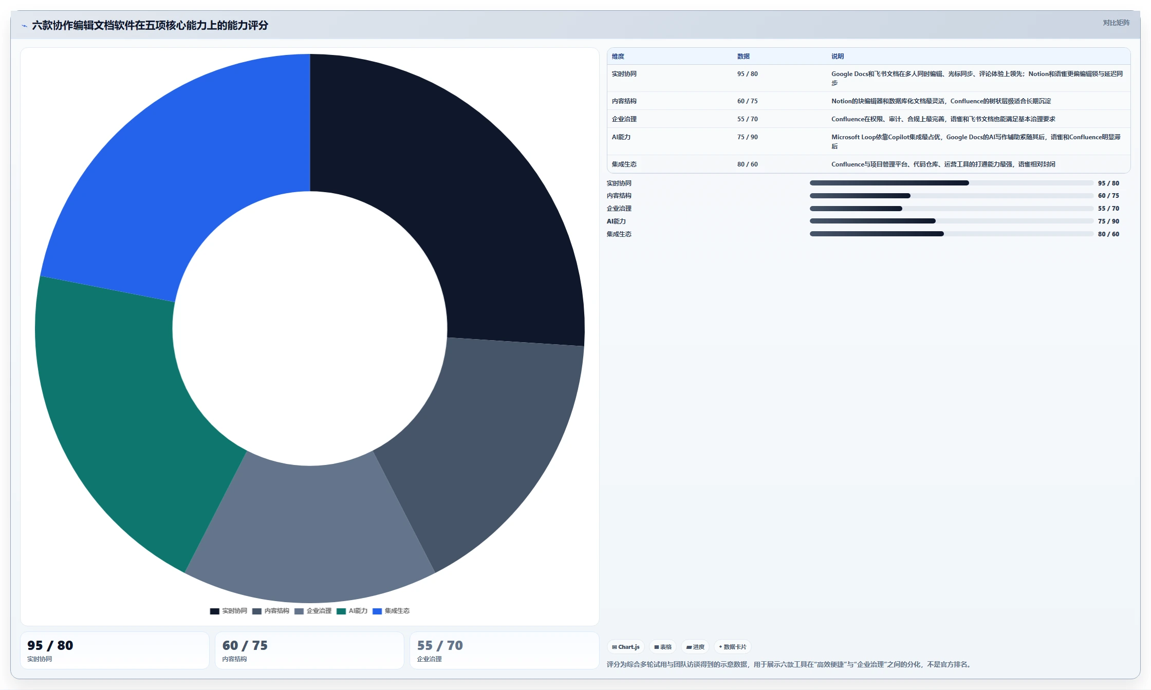Click the Notion的块编辑器 description in the table
Viewport: 1151px width, 690px height.
point(941,101)
